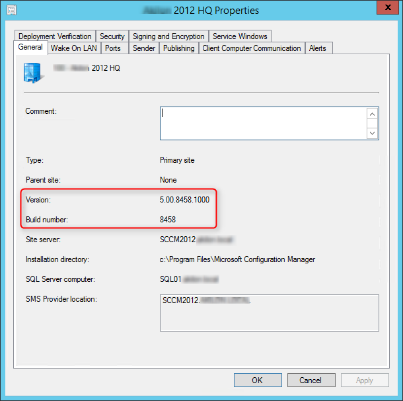This screenshot has width=403, height=401.
Task: Click the Cancel button
Action: pos(311,380)
